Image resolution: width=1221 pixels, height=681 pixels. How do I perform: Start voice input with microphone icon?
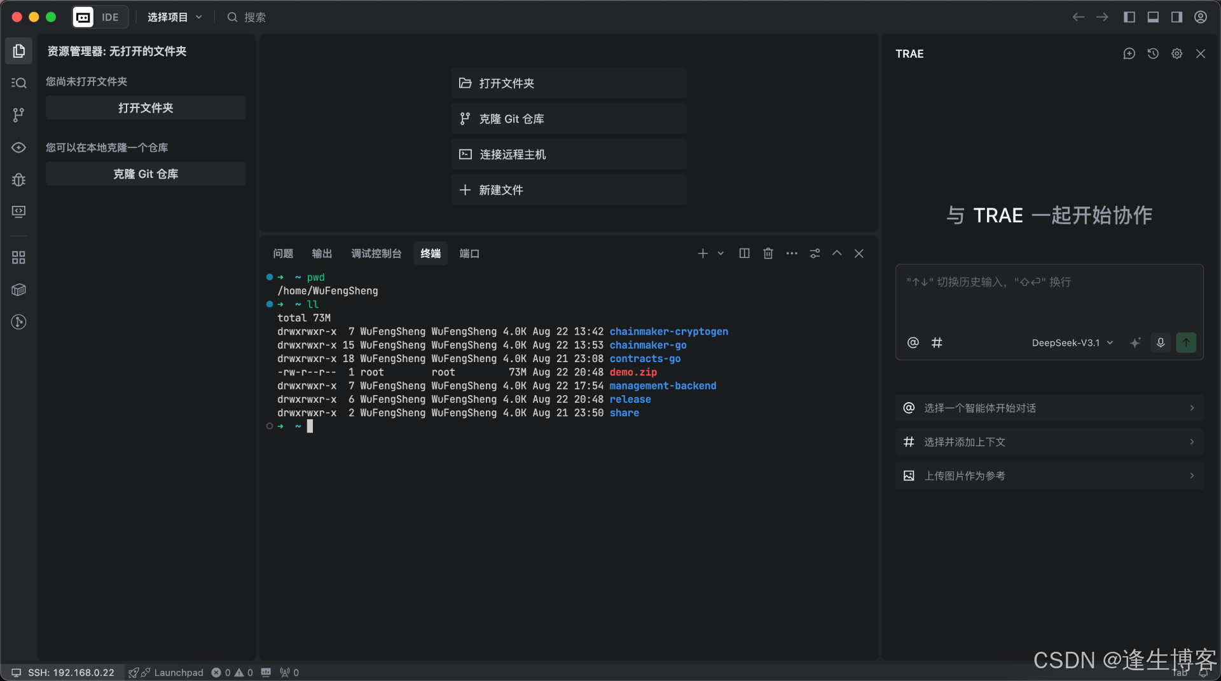point(1161,343)
